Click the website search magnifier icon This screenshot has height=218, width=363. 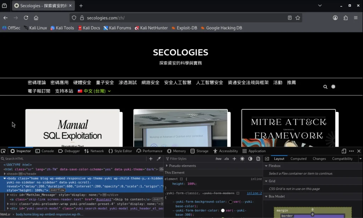(325, 87)
